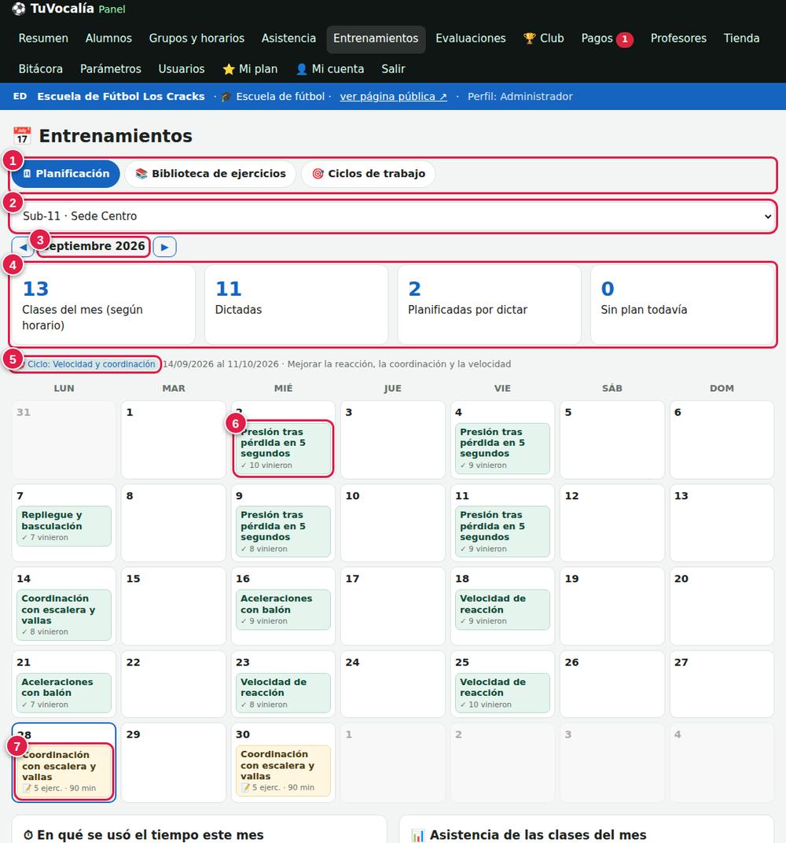This screenshot has width=786, height=843.
Task: Open Tienda menu item
Action: coord(741,39)
